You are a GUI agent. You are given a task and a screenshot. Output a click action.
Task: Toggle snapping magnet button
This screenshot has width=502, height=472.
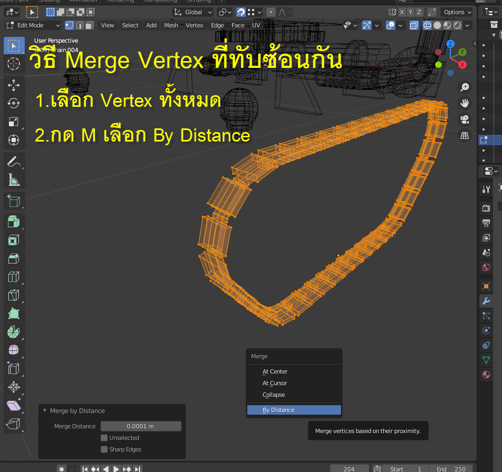pos(241,12)
